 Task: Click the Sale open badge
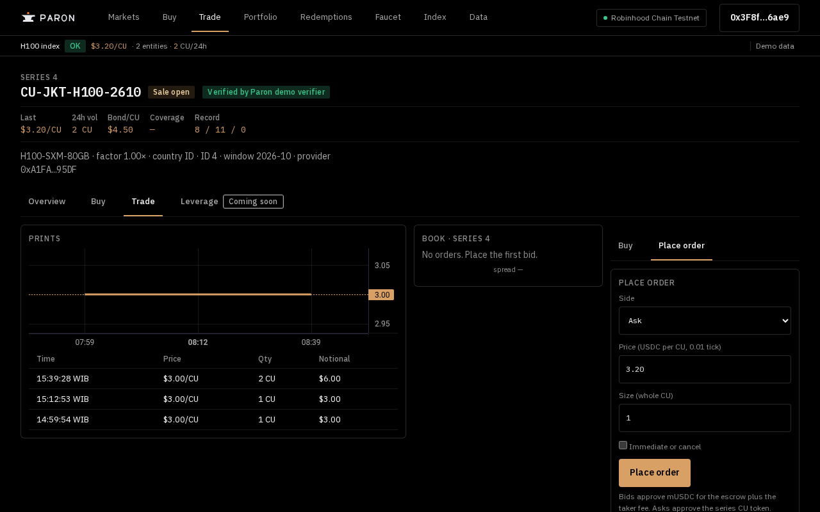tap(171, 92)
